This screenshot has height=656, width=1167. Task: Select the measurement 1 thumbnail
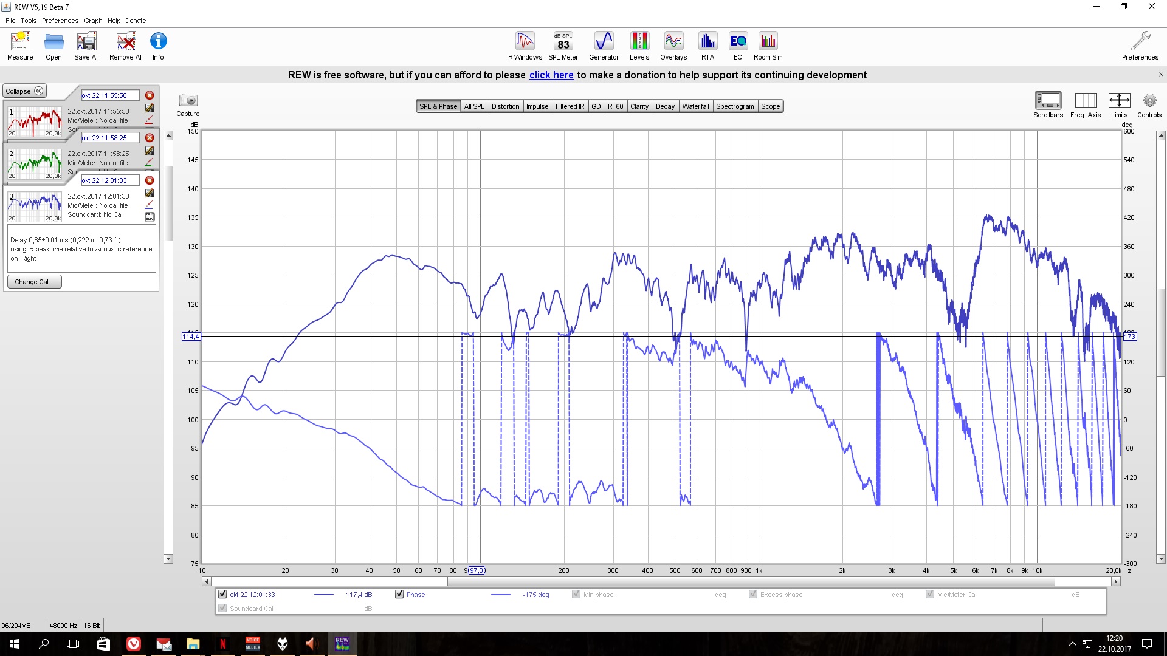coord(35,122)
